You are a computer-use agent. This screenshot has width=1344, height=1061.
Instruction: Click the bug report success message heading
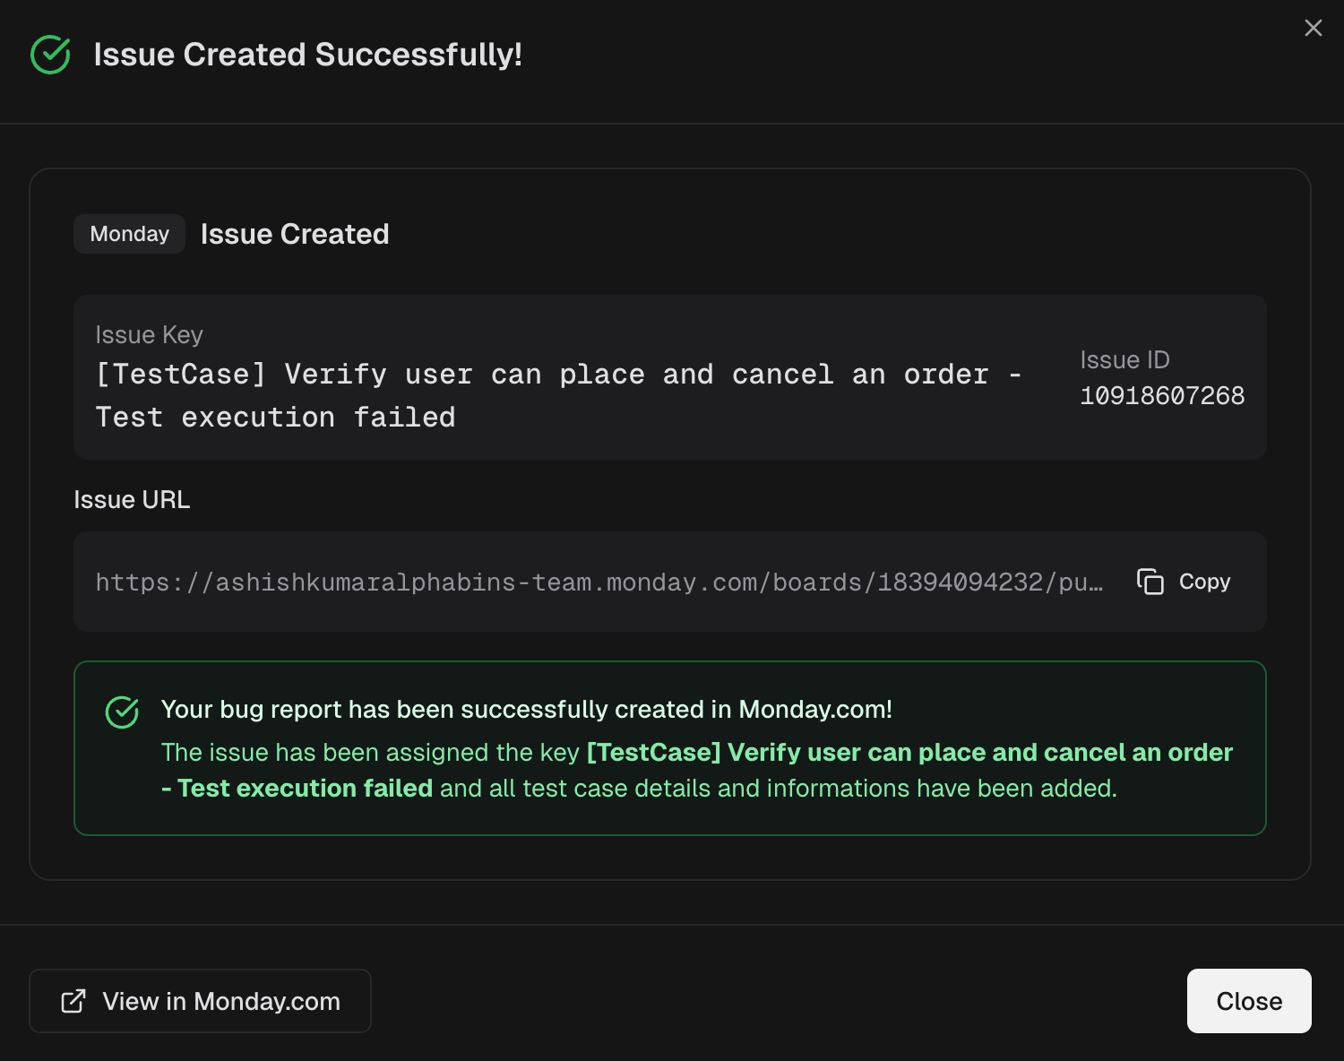tap(526, 709)
